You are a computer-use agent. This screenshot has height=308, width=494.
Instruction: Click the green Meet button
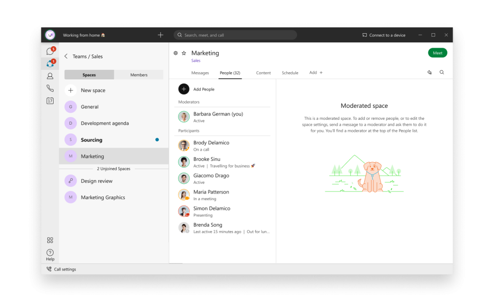coord(437,53)
